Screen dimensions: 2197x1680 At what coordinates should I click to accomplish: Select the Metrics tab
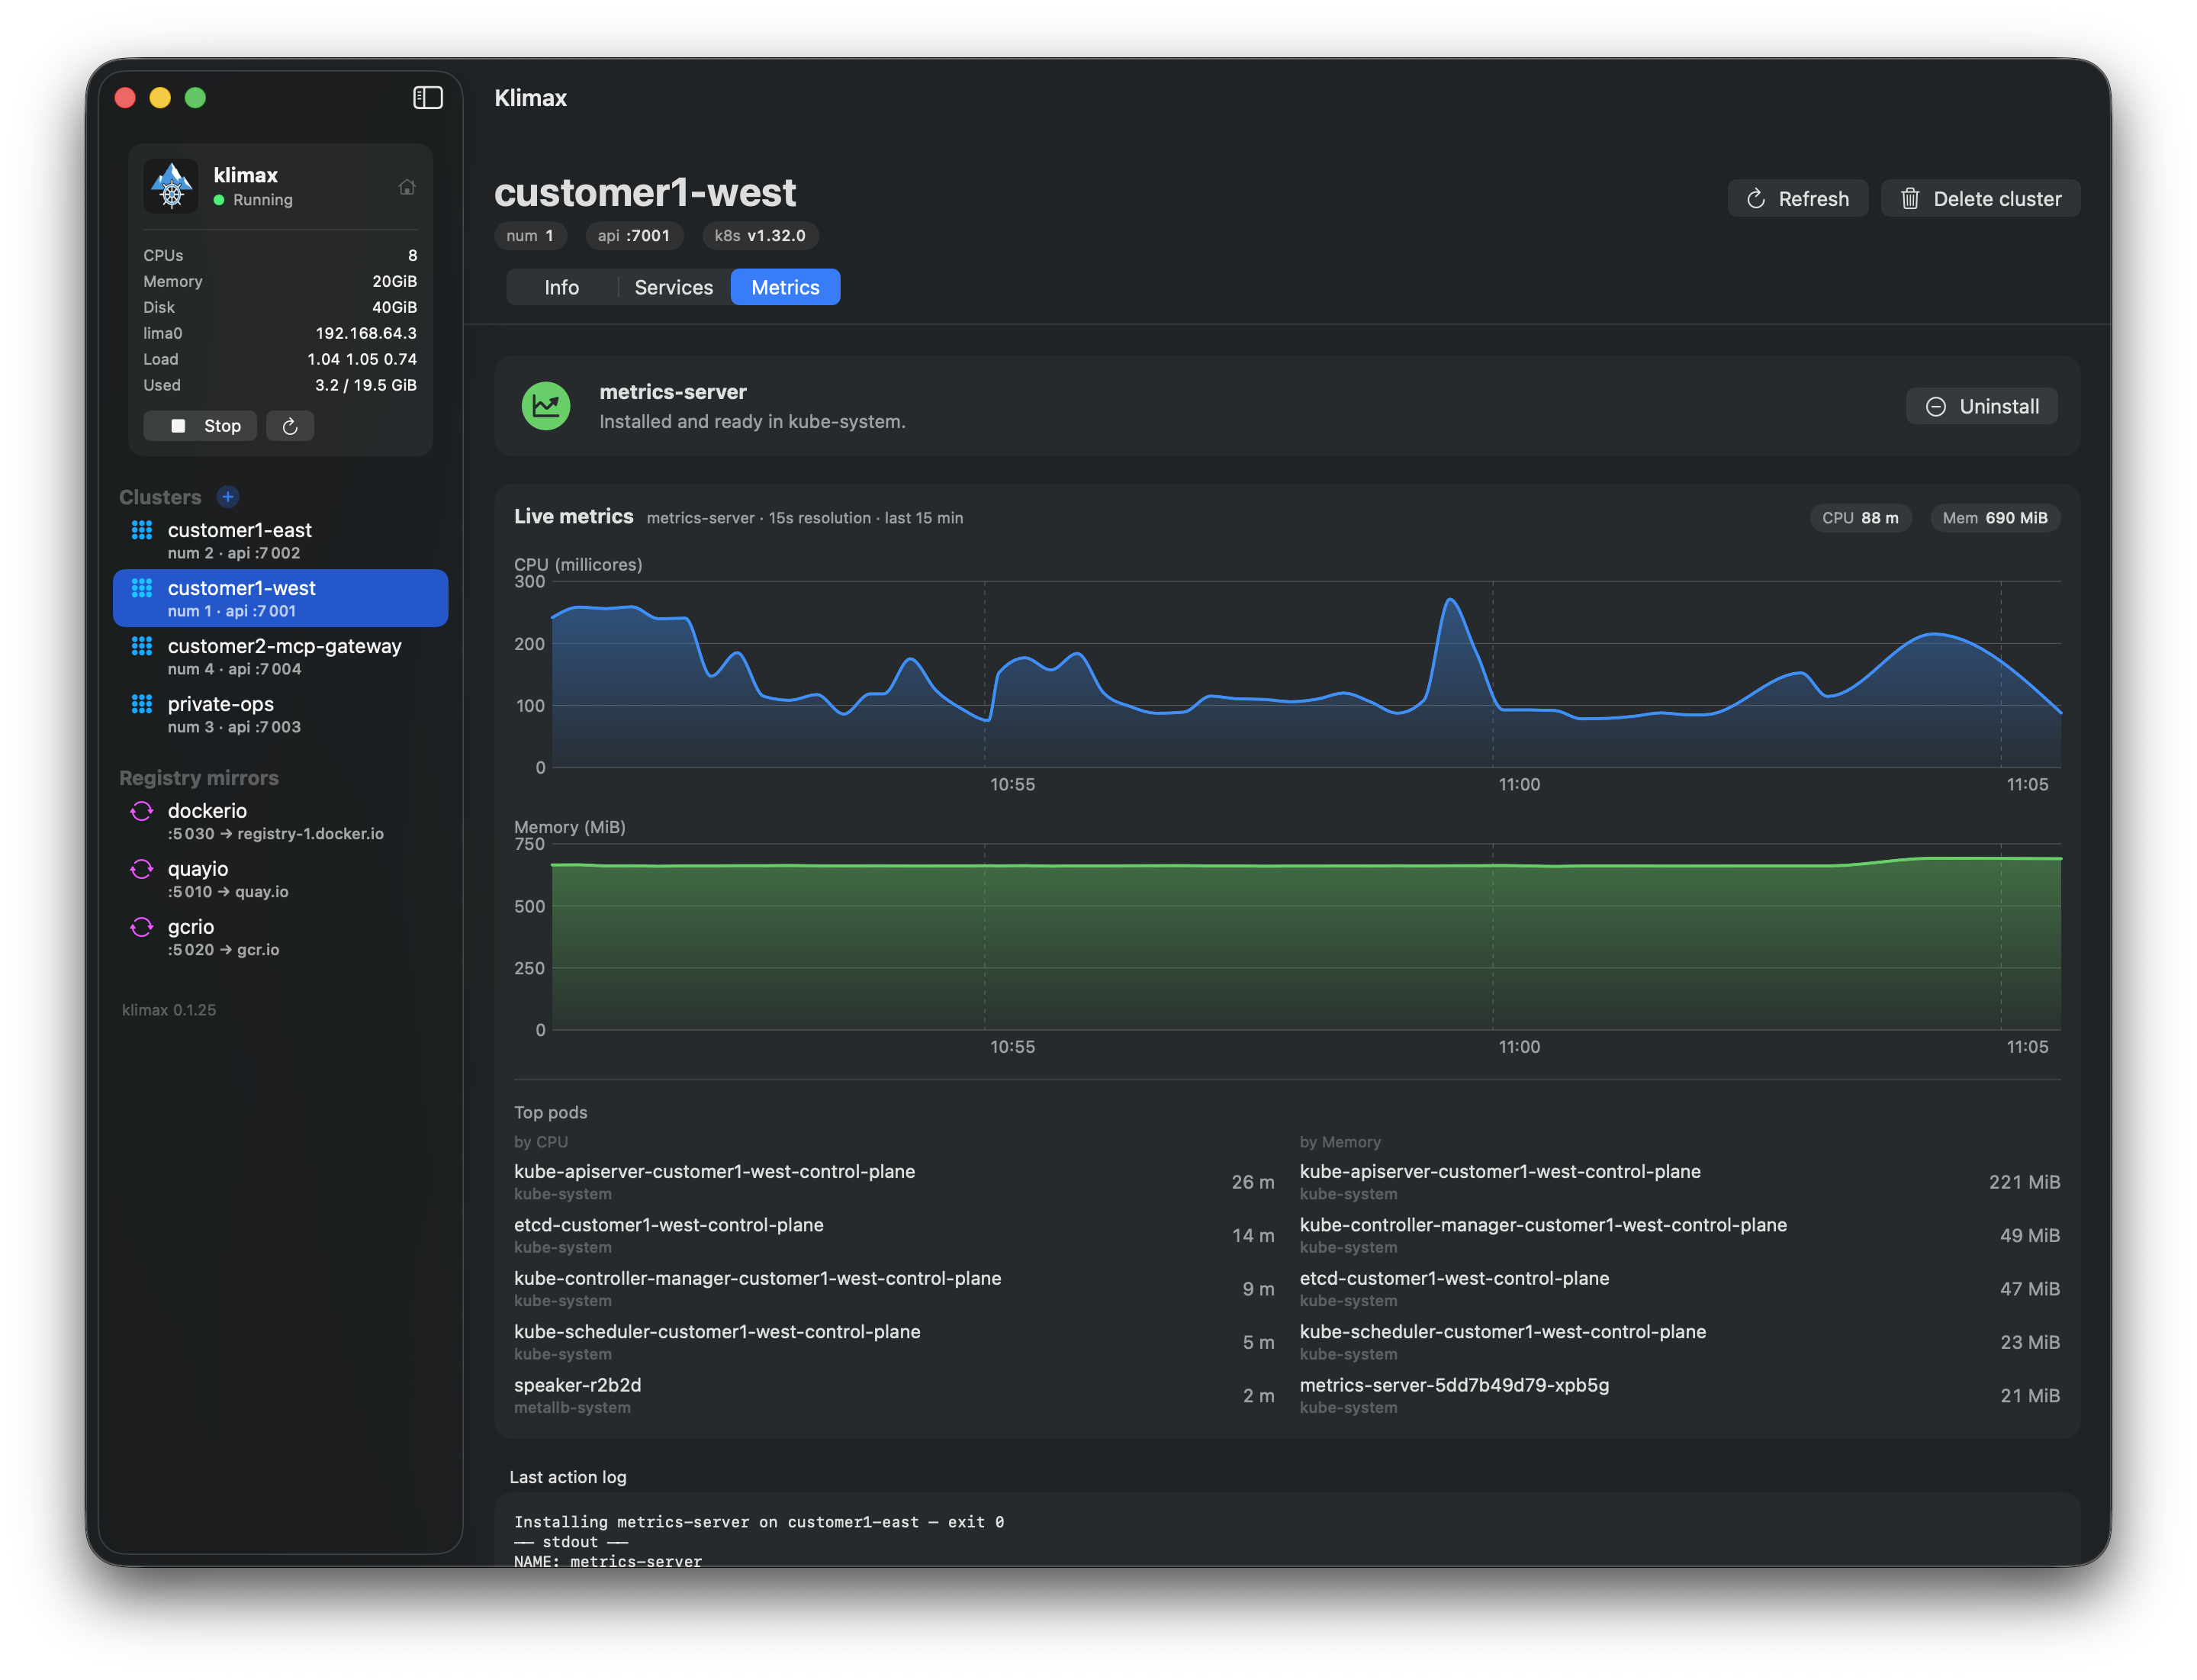785,287
